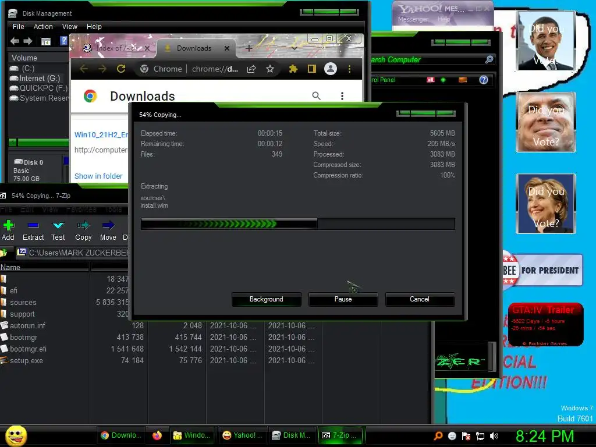Click Disk Management properties view icon
This screenshot has height=447, width=596.
point(45,41)
